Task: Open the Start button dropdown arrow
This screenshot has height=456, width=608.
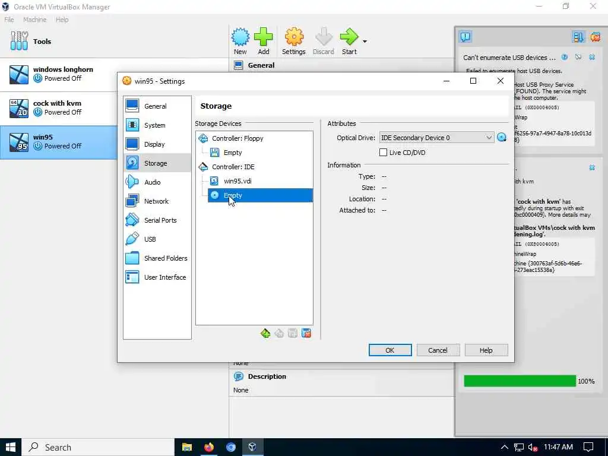Action: point(365,41)
